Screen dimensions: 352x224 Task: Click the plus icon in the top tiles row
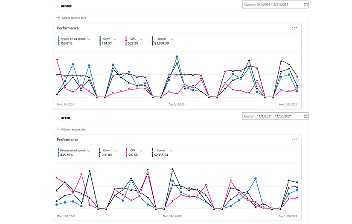[x=58, y=18]
